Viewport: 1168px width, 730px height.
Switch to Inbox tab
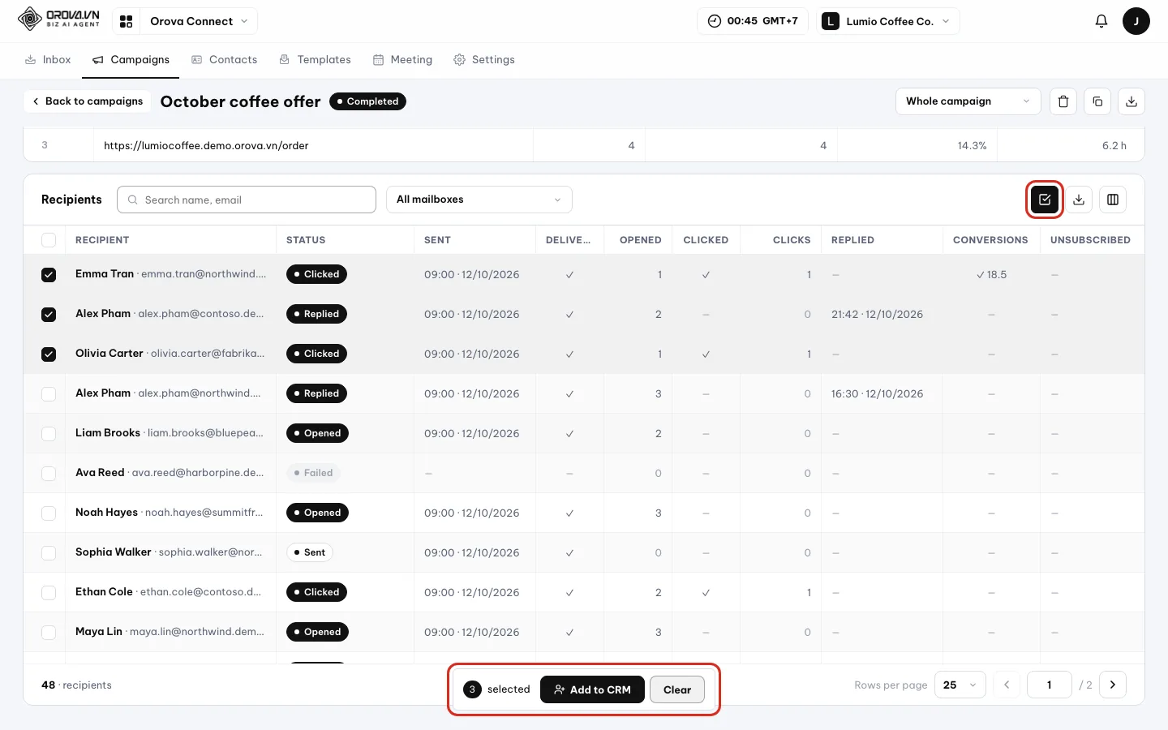(48, 60)
